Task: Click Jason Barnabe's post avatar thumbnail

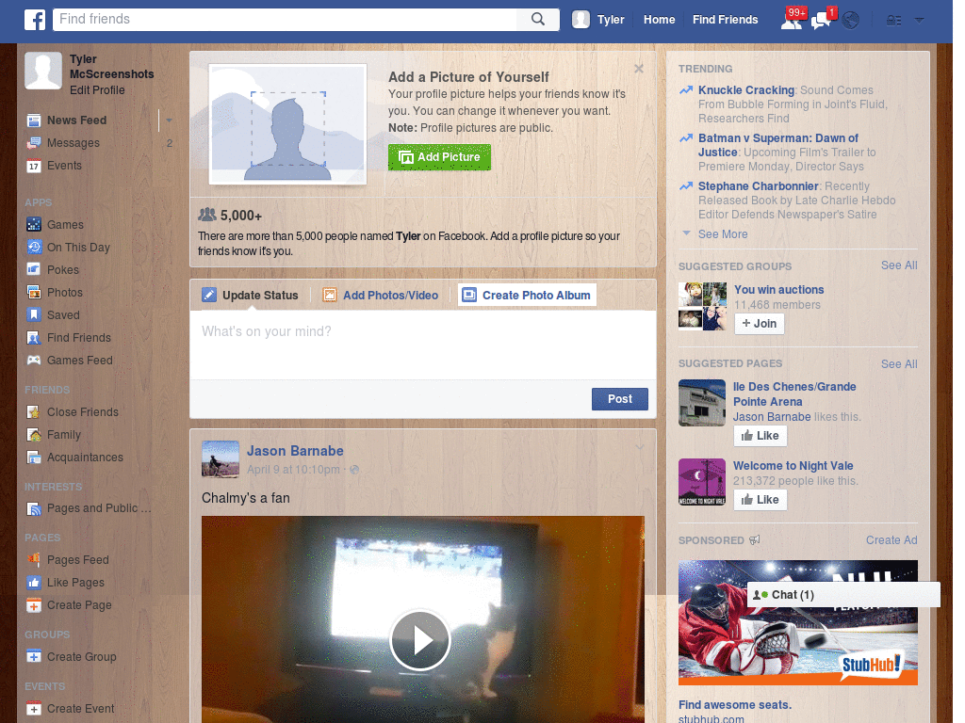Action: [x=221, y=459]
